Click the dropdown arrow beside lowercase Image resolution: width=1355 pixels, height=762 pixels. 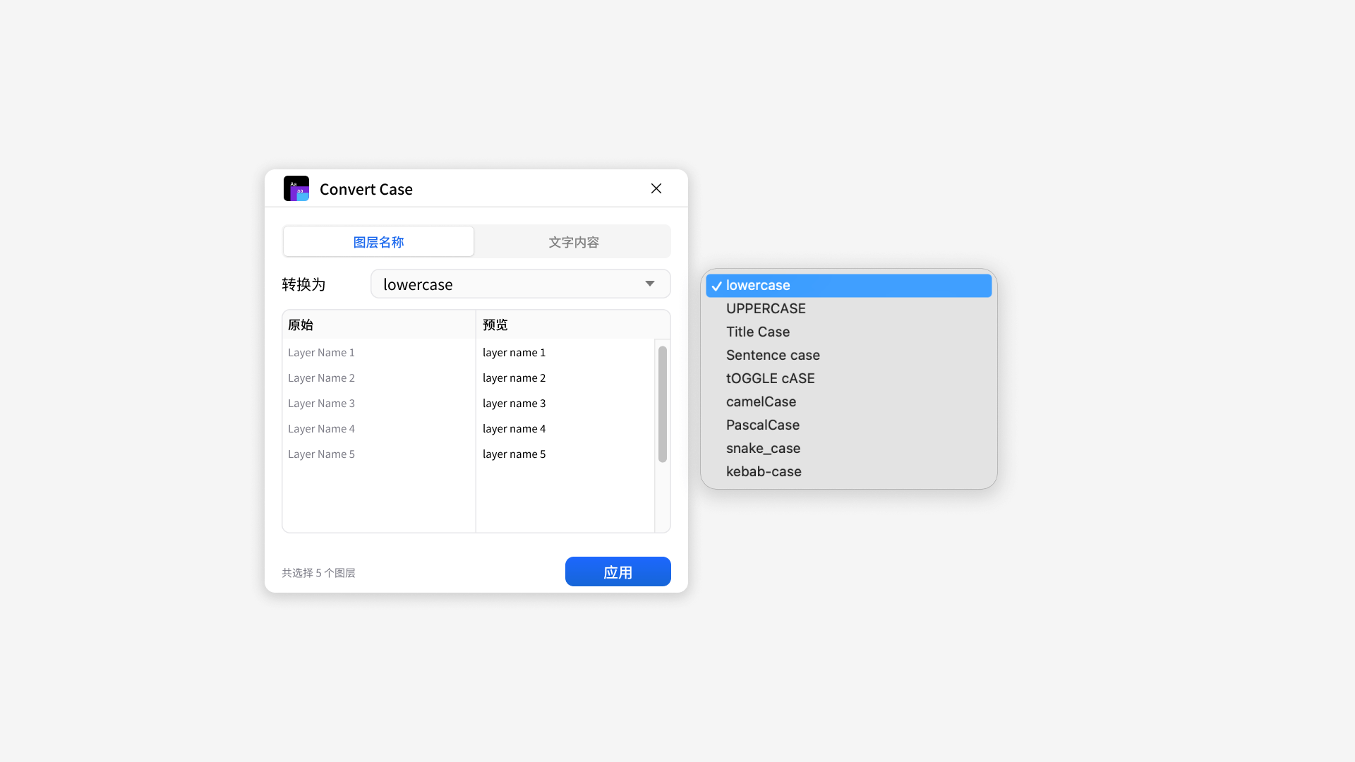click(649, 284)
